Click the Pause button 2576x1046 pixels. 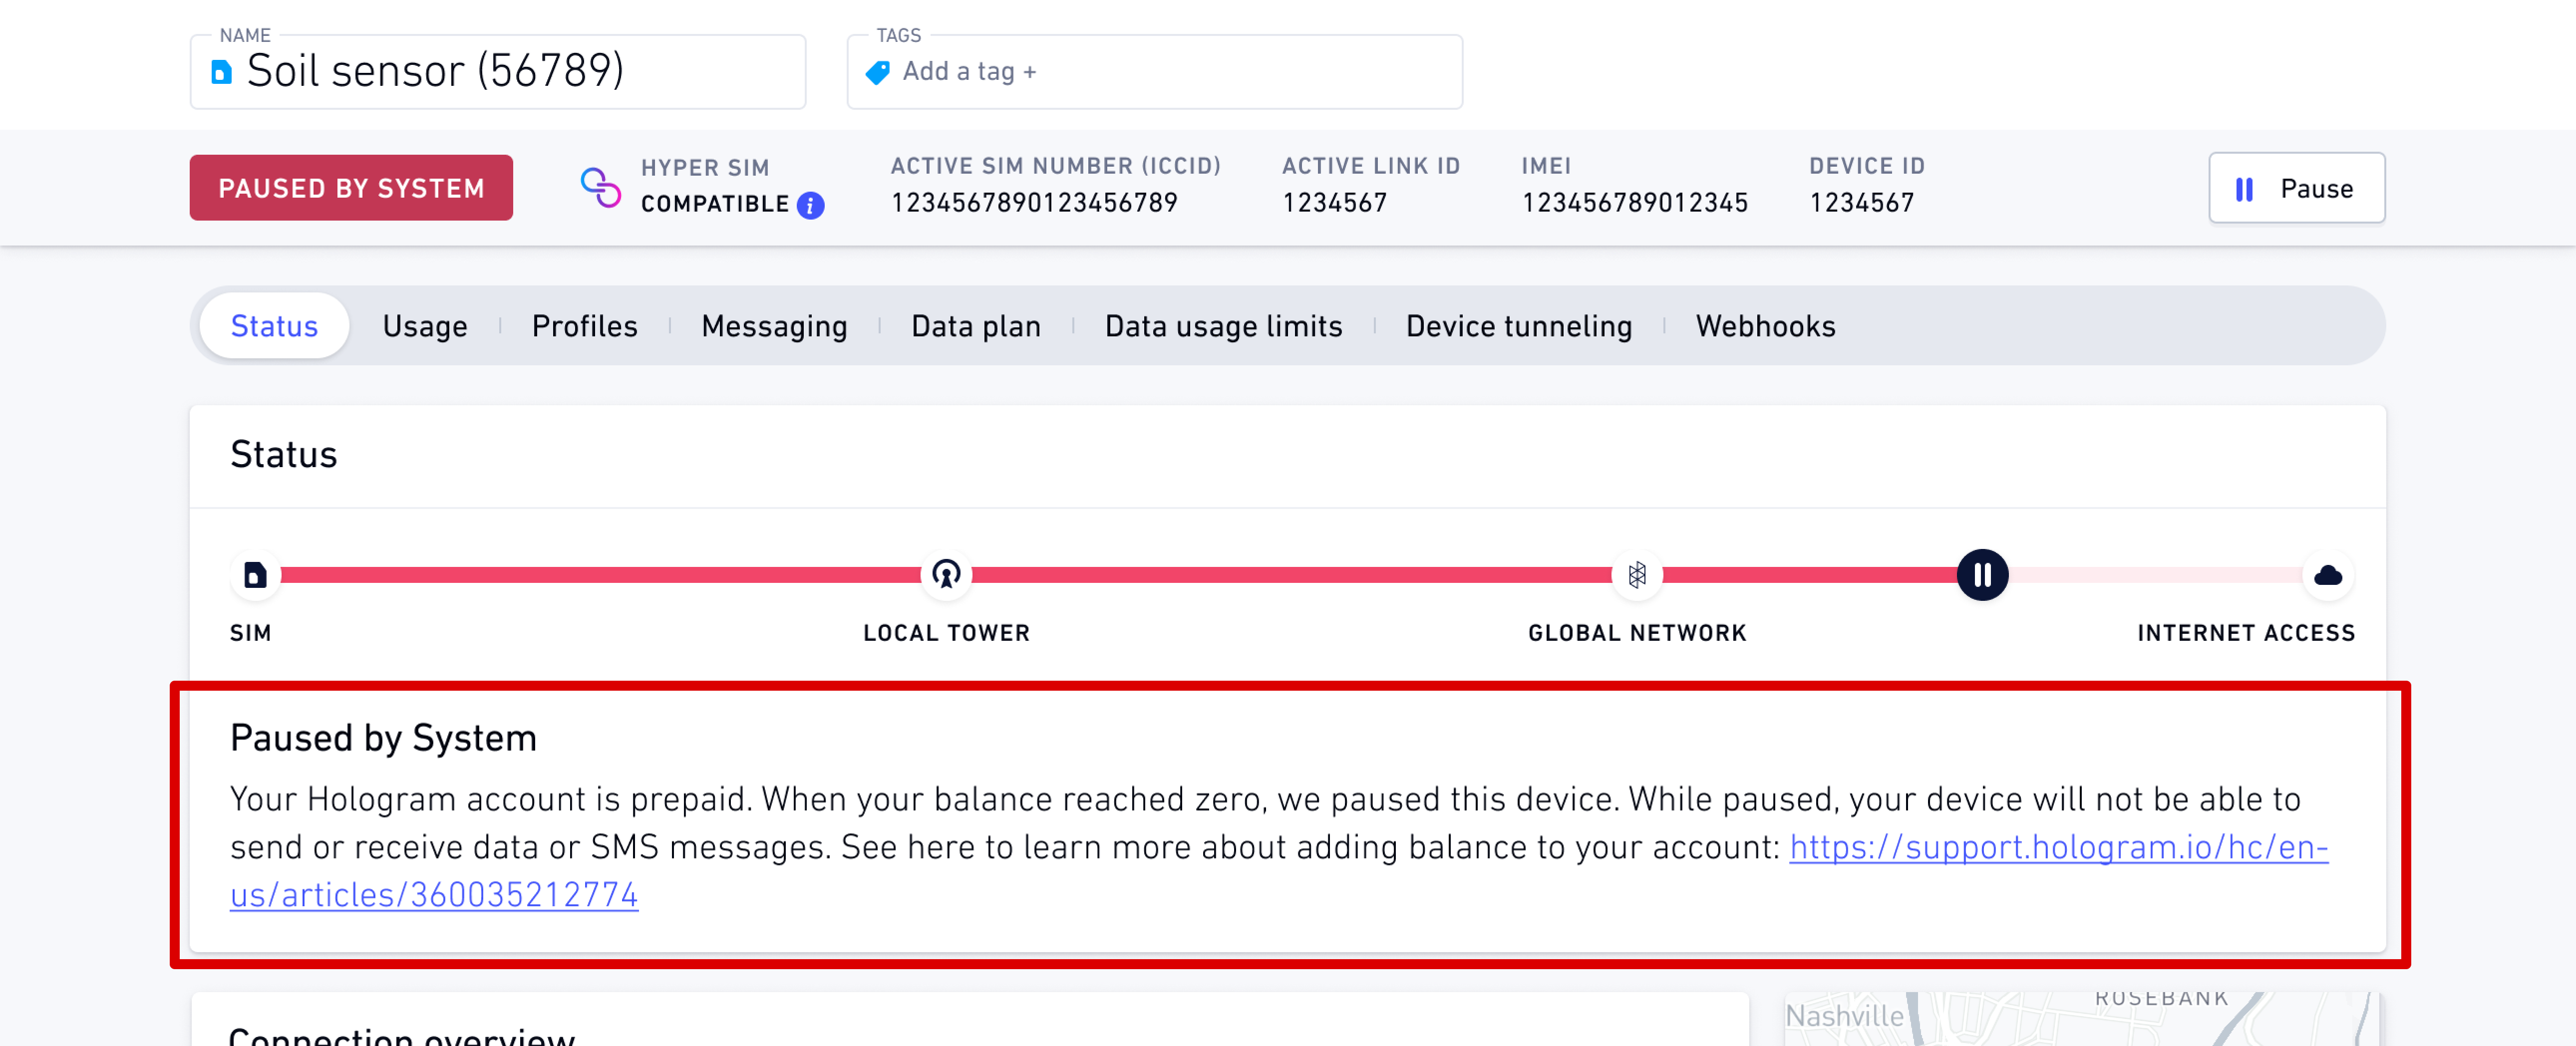point(2296,188)
